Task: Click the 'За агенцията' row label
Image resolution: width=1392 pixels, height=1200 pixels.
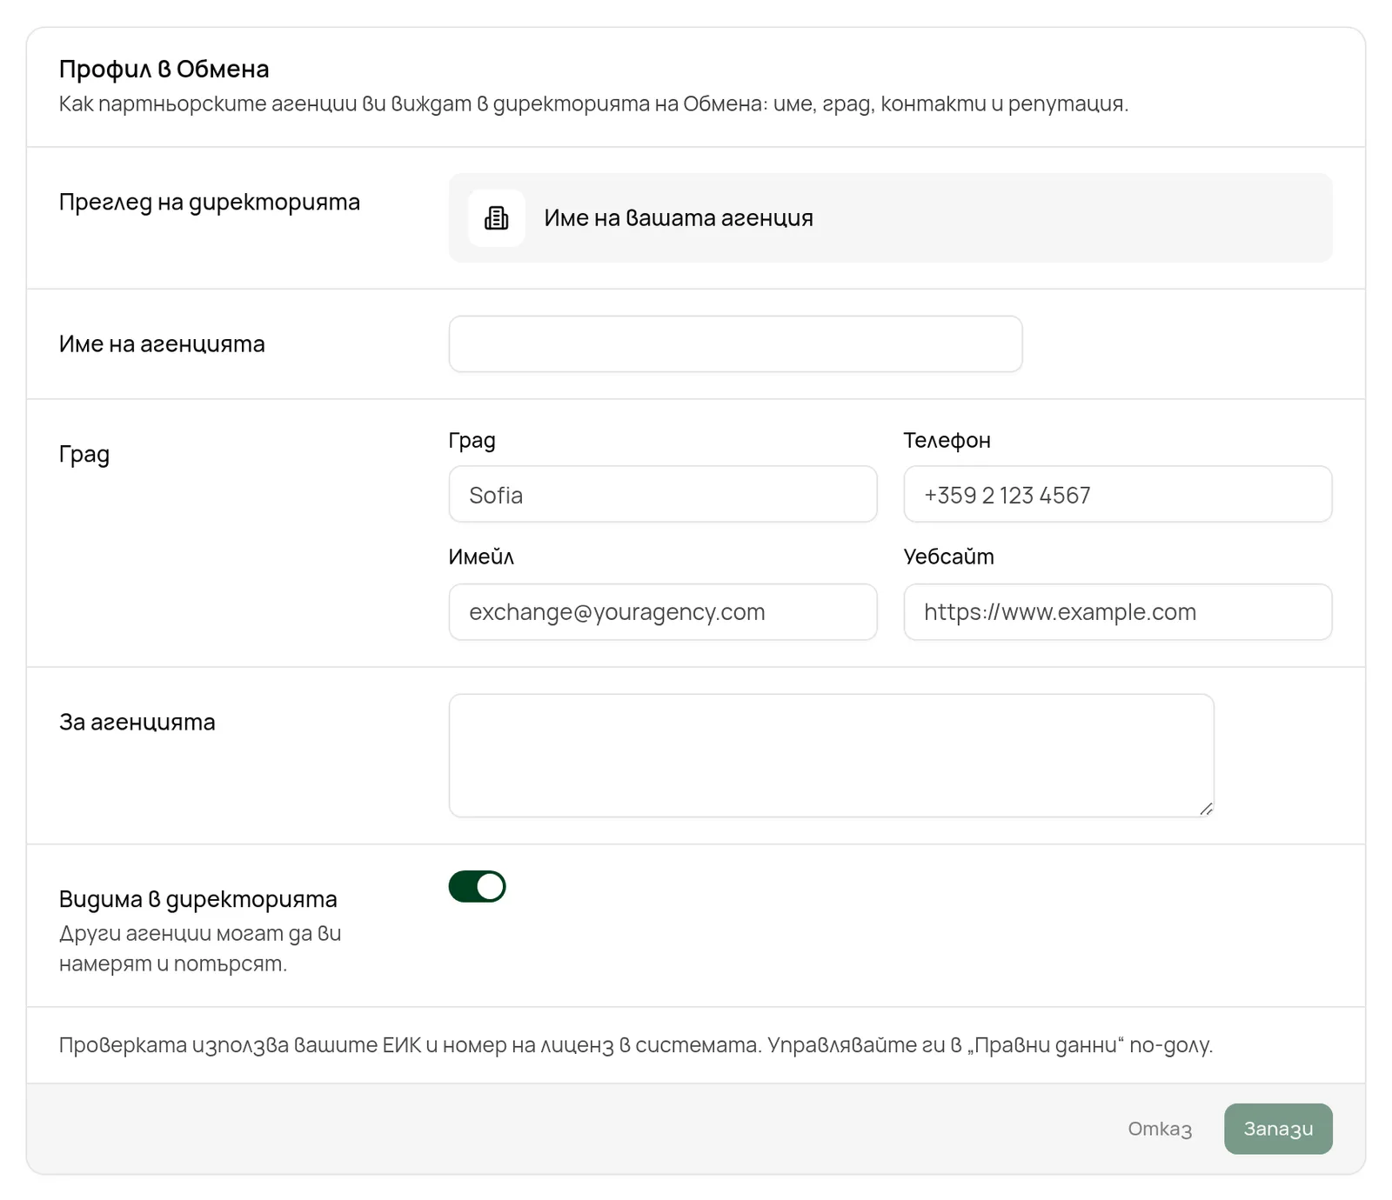Action: 137,723
